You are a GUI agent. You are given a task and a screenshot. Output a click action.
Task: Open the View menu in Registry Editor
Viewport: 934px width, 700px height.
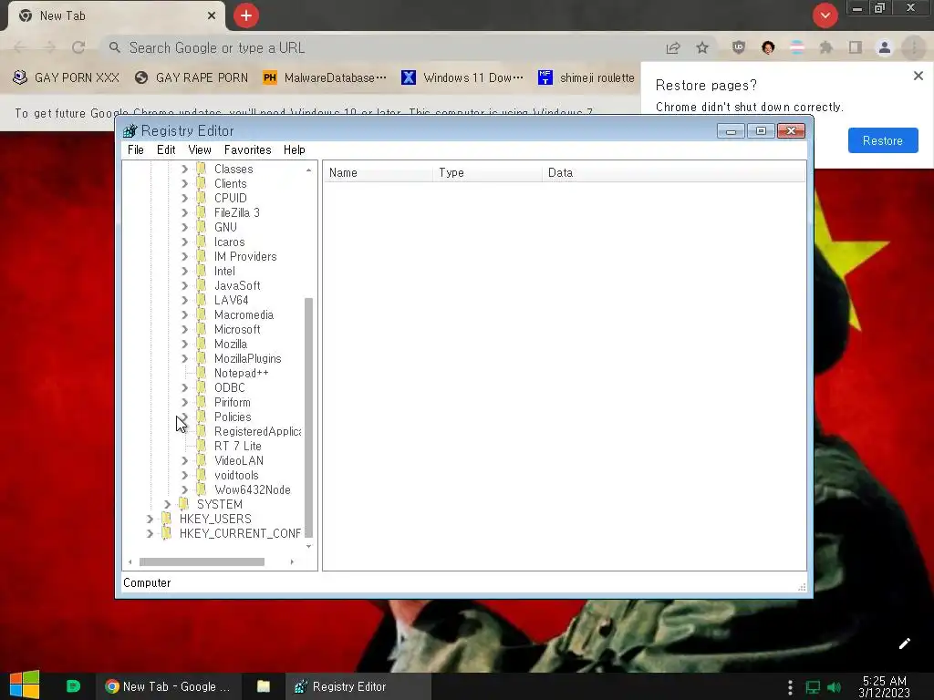point(200,150)
